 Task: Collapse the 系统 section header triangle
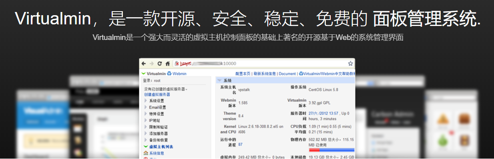click(x=219, y=80)
